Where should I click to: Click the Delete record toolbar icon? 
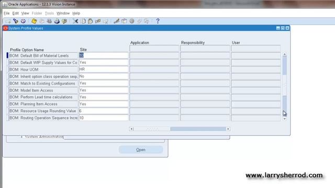tap(106, 21)
